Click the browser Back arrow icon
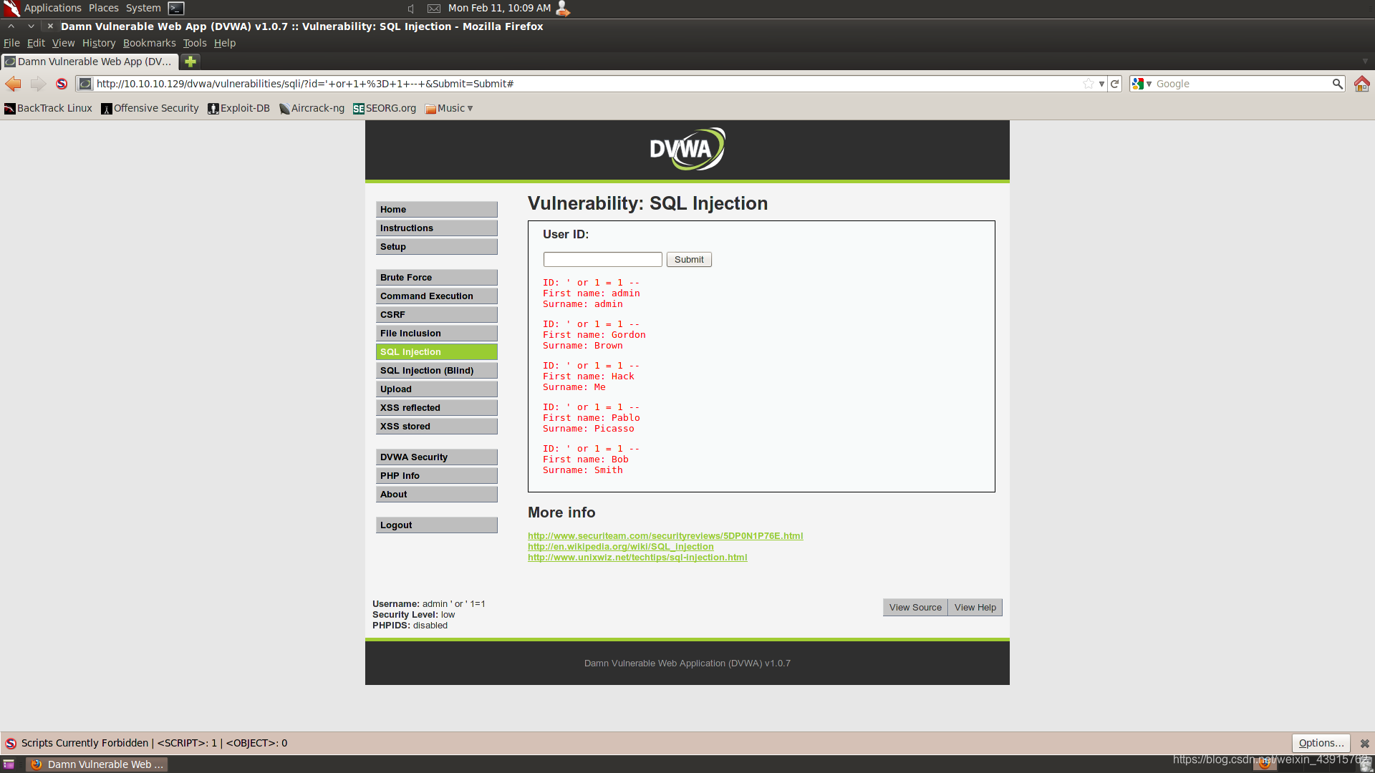Image resolution: width=1375 pixels, height=773 pixels. (13, 84)
